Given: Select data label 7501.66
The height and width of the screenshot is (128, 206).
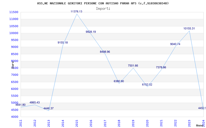Looking at the screenshot, I should (x=133, y=66).
